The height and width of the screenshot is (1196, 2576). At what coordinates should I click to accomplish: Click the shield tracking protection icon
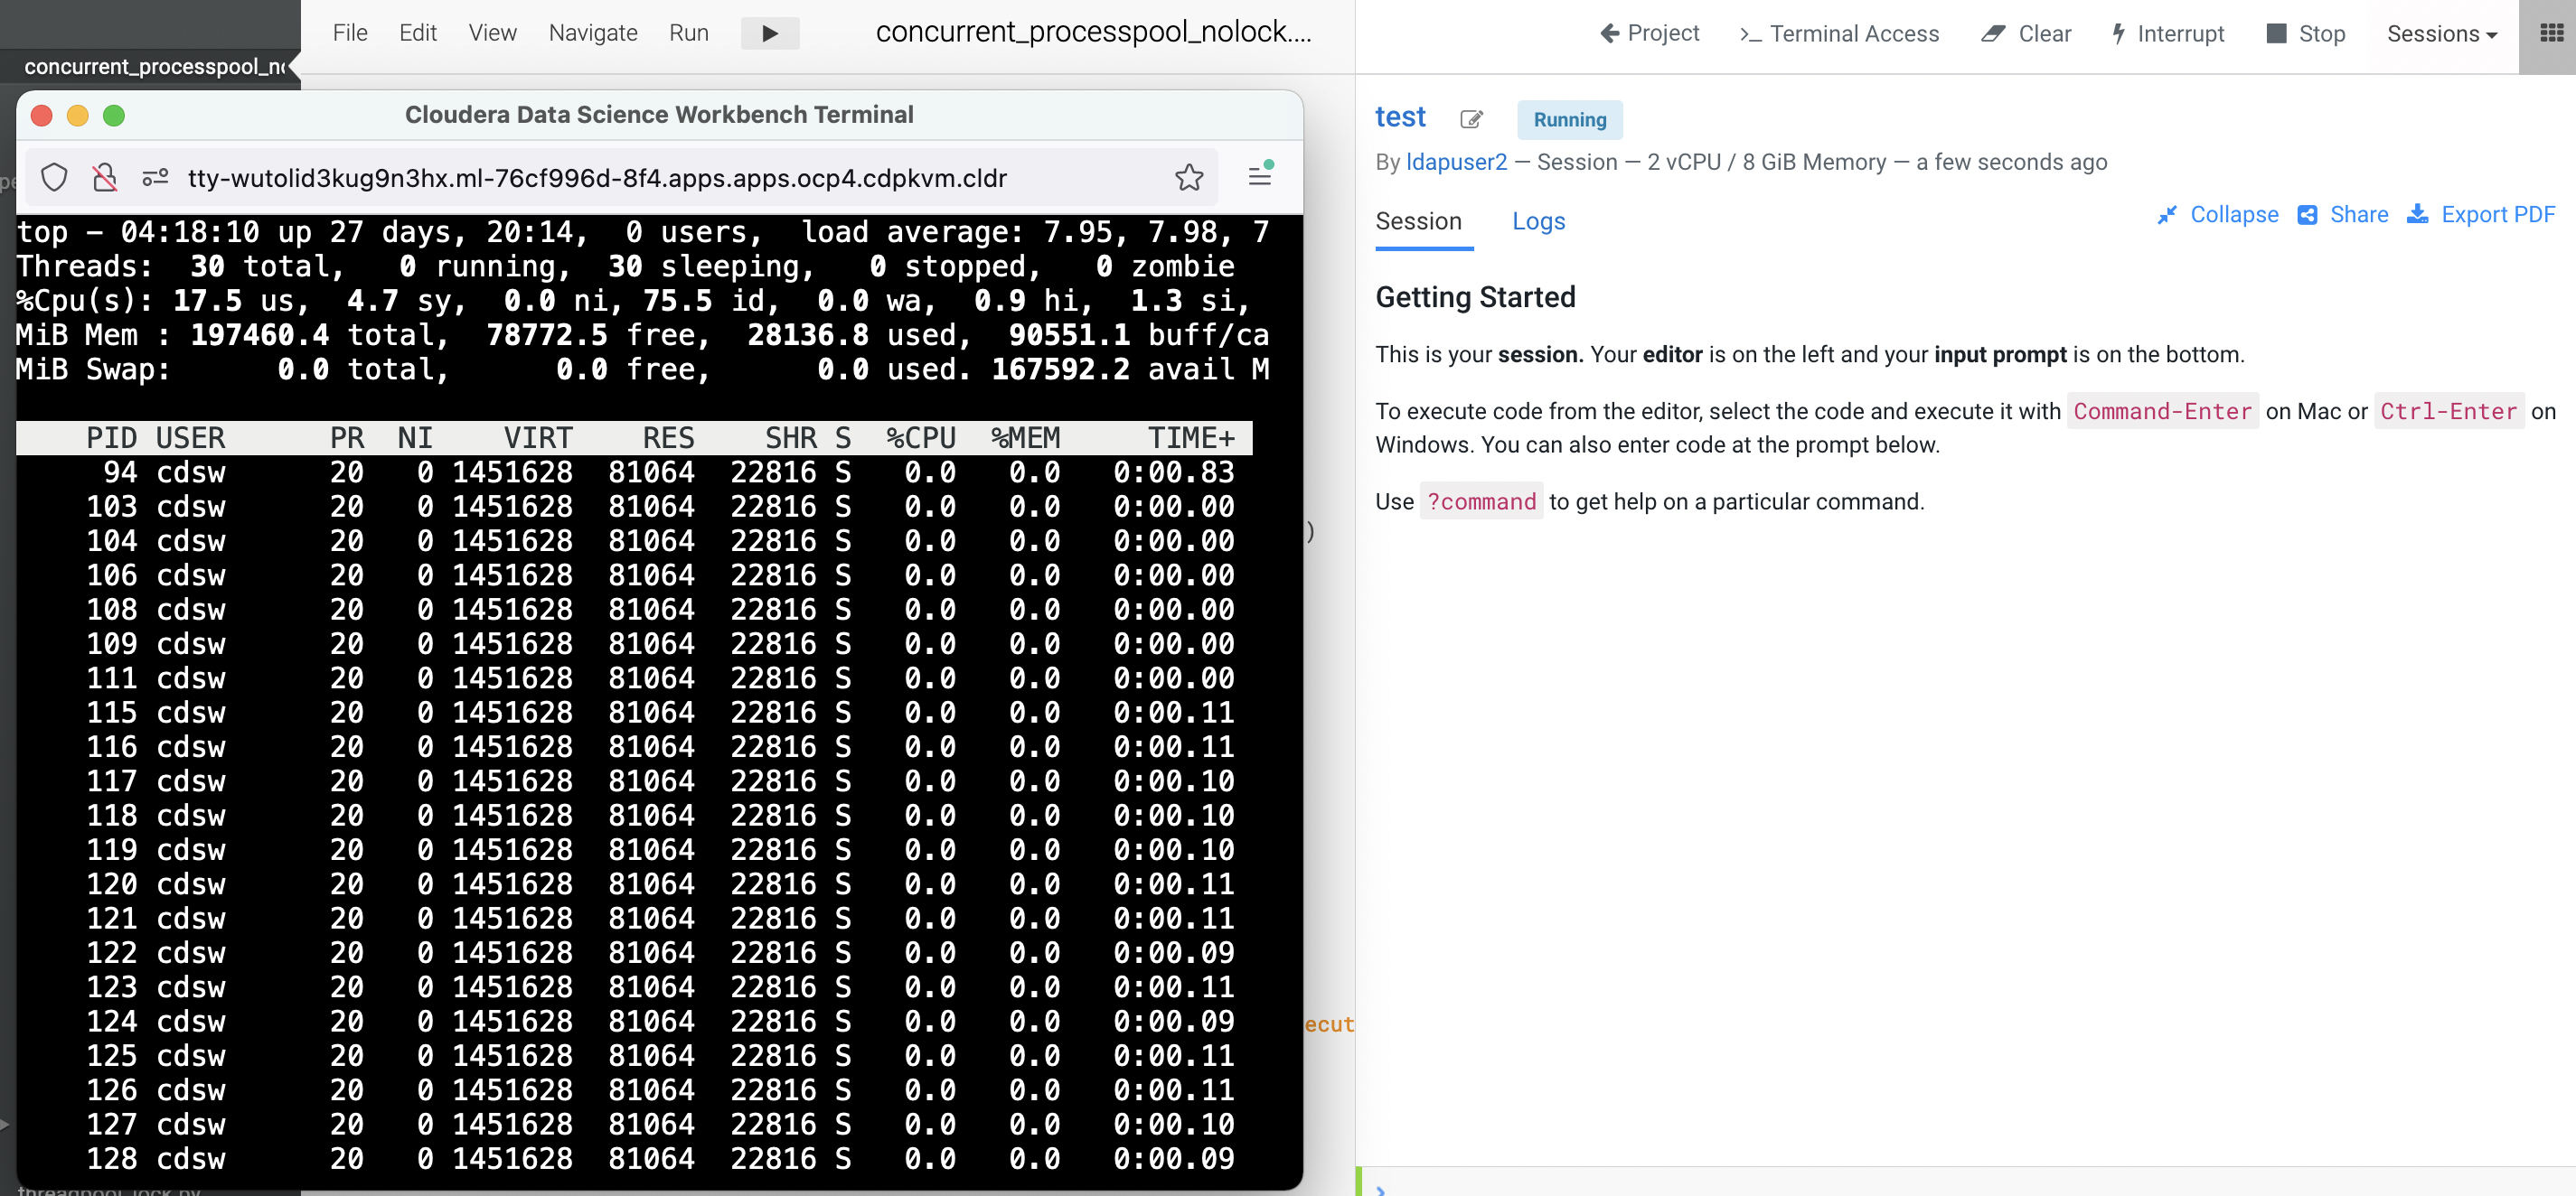[x=54, y=178]
